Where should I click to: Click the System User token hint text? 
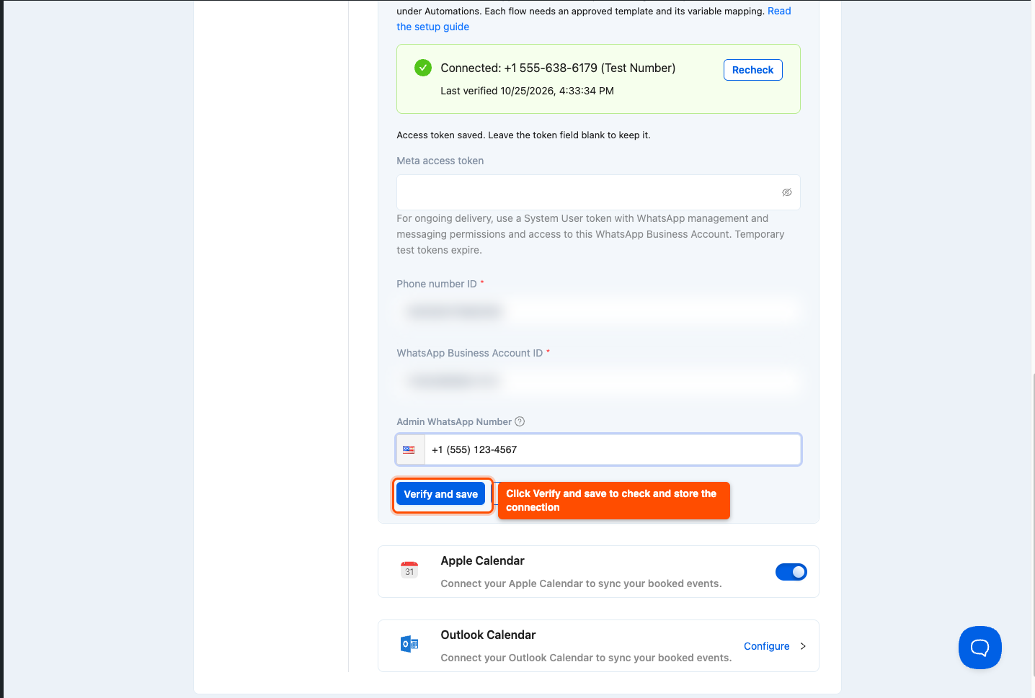point(590,234)
